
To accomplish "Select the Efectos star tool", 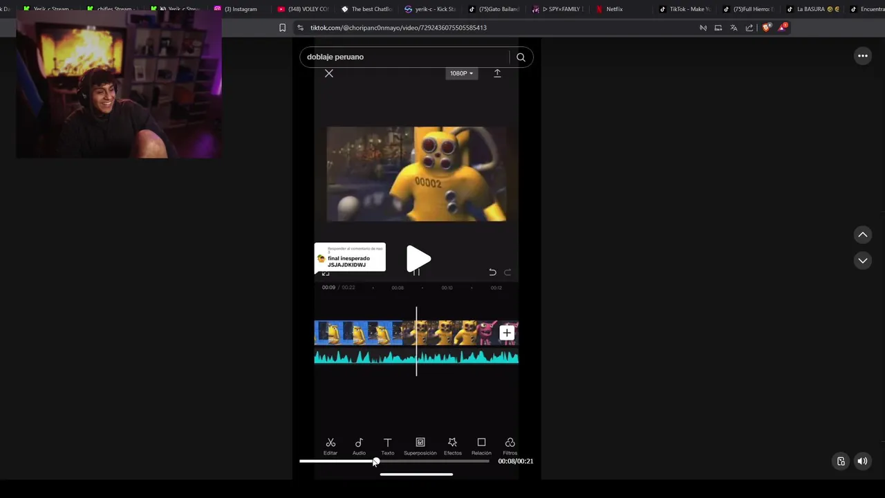I will 452,446.
